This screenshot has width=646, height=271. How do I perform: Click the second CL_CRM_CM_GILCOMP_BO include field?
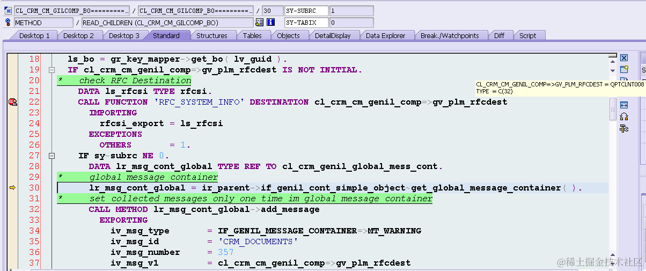click(196, 11)
